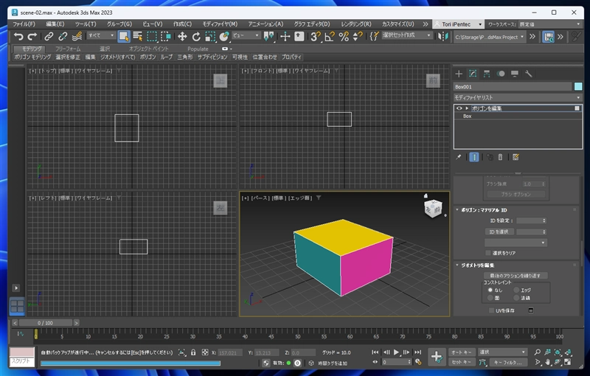This screenshot has height=376, width=590.
Task: Open the モディファイヤ(M) menu
Action: click(220, 24)
